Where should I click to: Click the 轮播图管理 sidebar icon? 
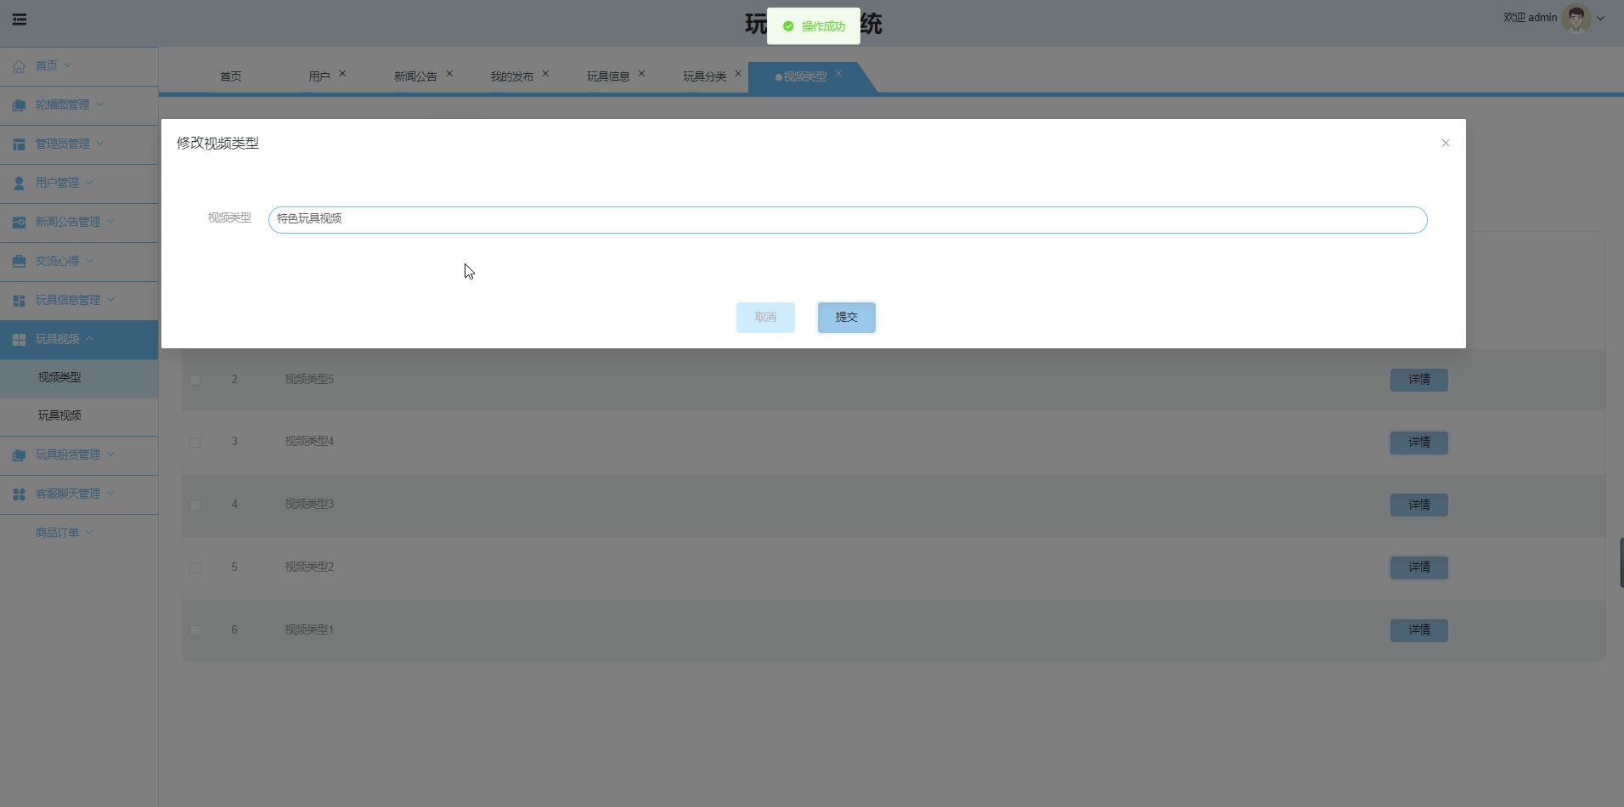[19, 105]
